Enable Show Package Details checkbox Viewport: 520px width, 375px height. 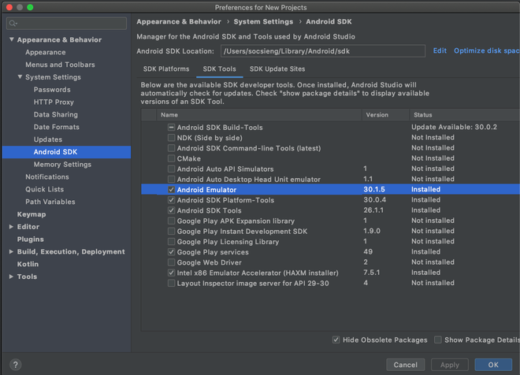coord(438,340)
